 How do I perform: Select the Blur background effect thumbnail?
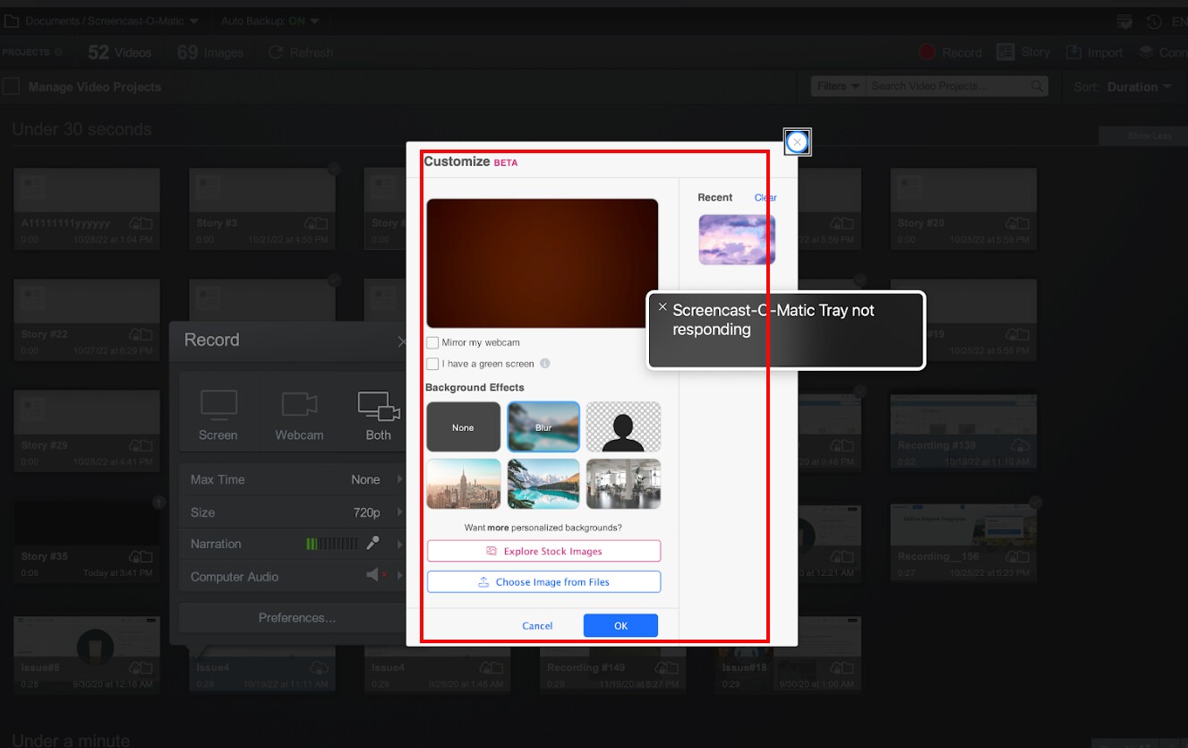(543, 426)
